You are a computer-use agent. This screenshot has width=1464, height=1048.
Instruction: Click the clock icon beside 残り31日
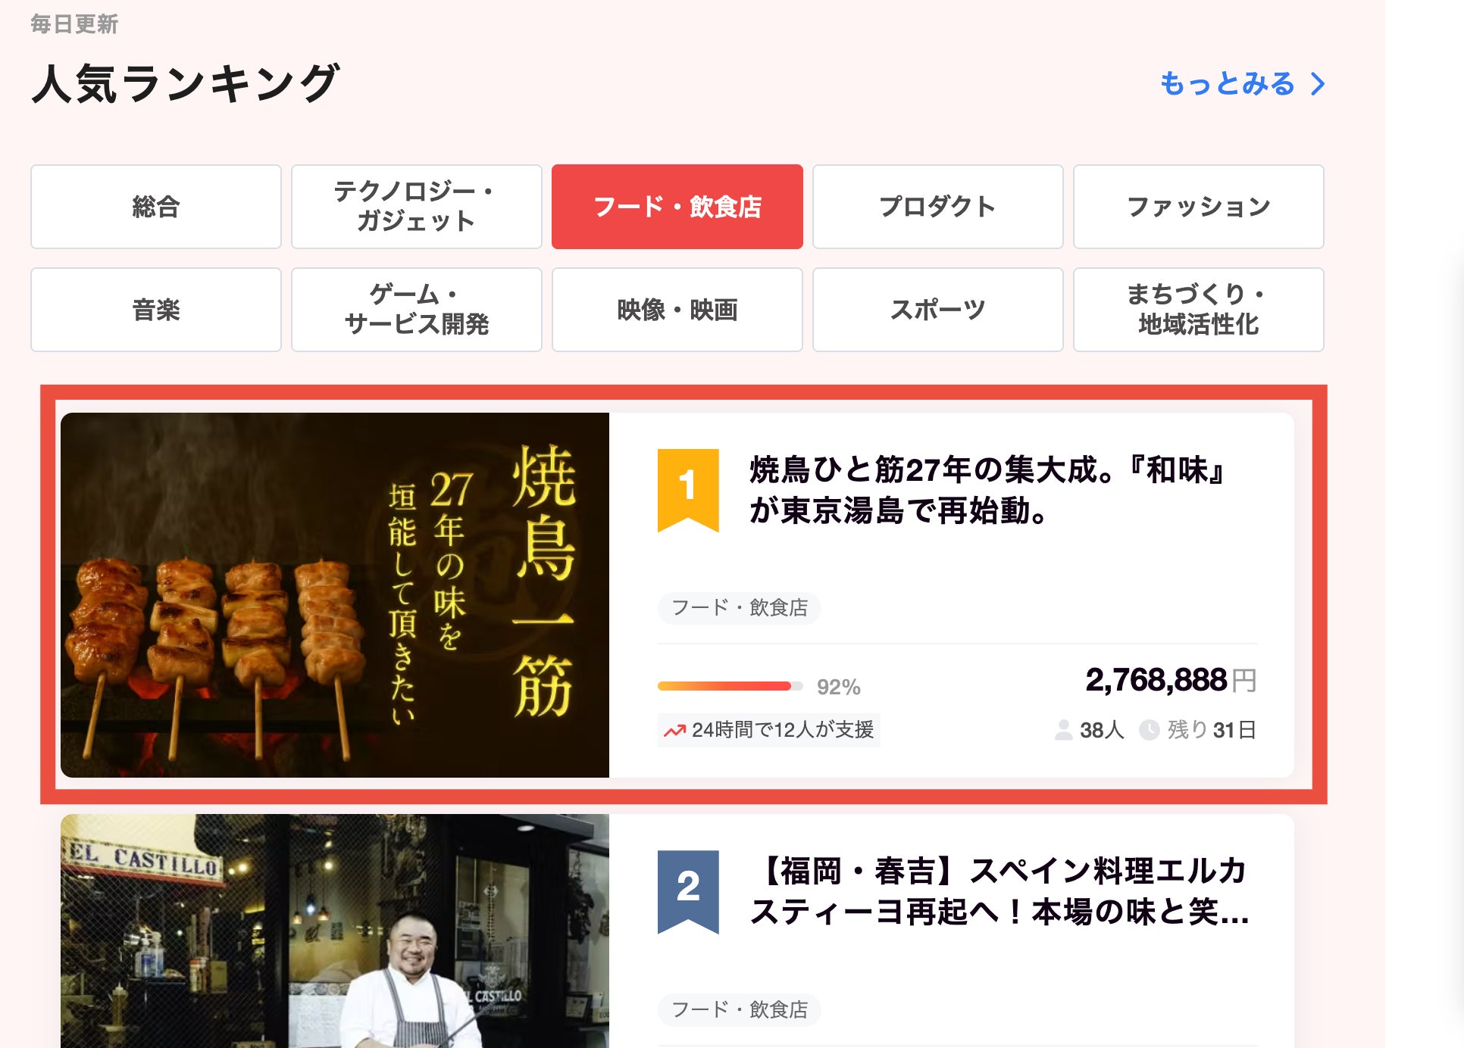pos(1150,730)
